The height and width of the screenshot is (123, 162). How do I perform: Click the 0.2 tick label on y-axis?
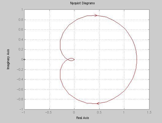[21, 50]
